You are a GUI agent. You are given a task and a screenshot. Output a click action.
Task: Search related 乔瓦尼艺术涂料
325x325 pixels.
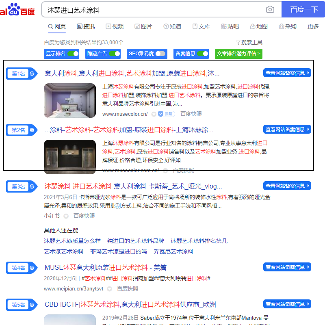pos(173,251)
